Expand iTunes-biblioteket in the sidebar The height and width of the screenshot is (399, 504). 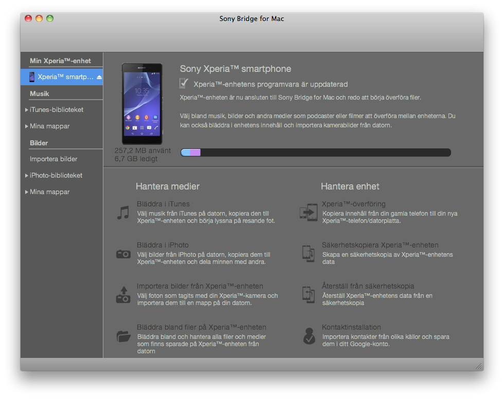pos(27,110)
